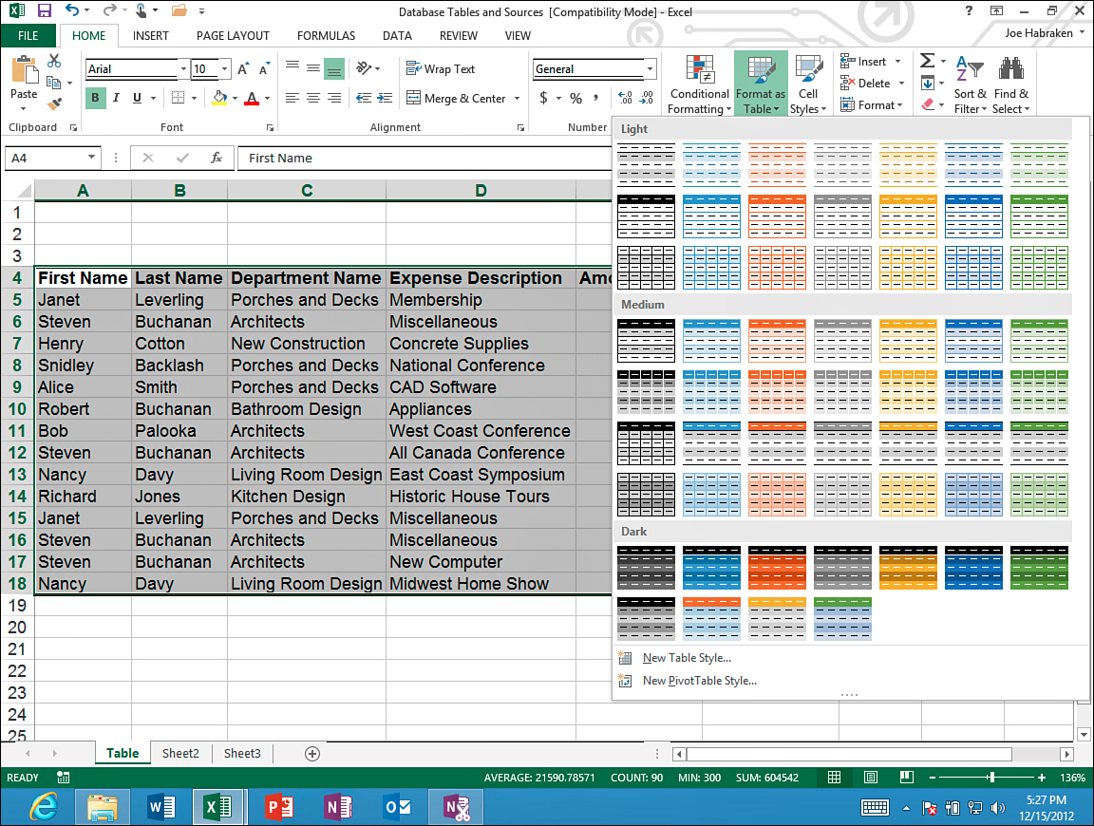Save the workbook using the floppy disk icon

coord(44,11)
